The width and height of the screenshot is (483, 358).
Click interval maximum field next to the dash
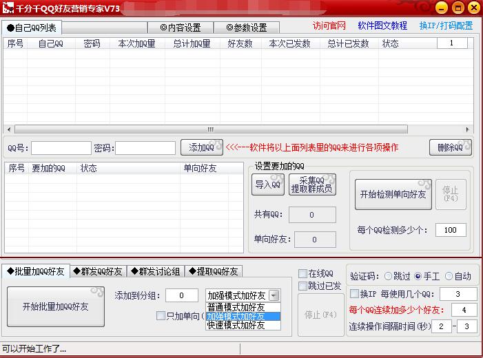click(466, 326)
